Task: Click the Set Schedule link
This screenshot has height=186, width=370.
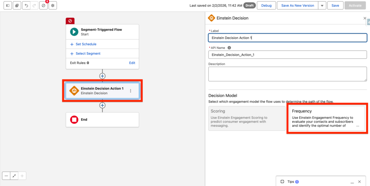Action: [x=86, y=44]
